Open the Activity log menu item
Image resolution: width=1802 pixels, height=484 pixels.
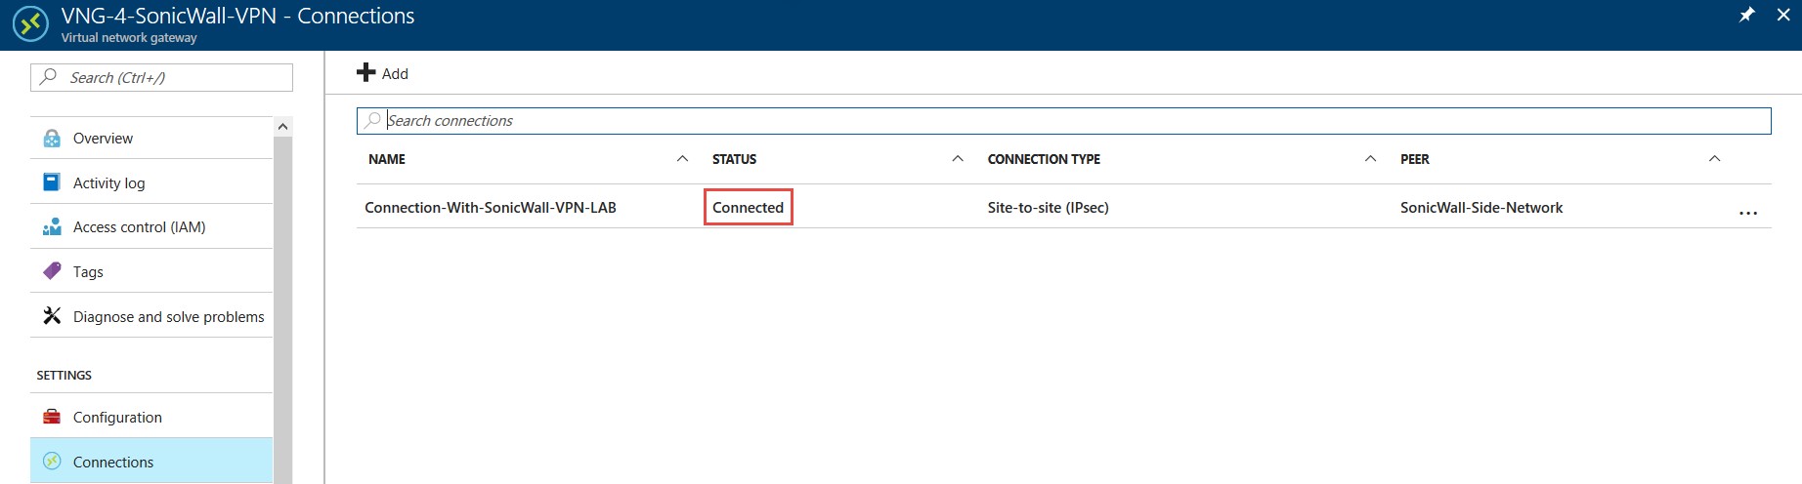(151, 182)
